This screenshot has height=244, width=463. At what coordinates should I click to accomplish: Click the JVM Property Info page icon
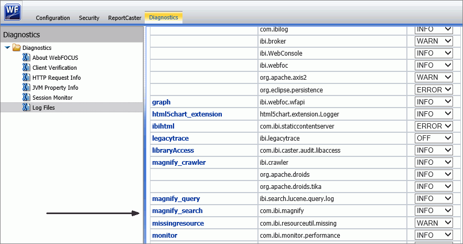point(26,88)
